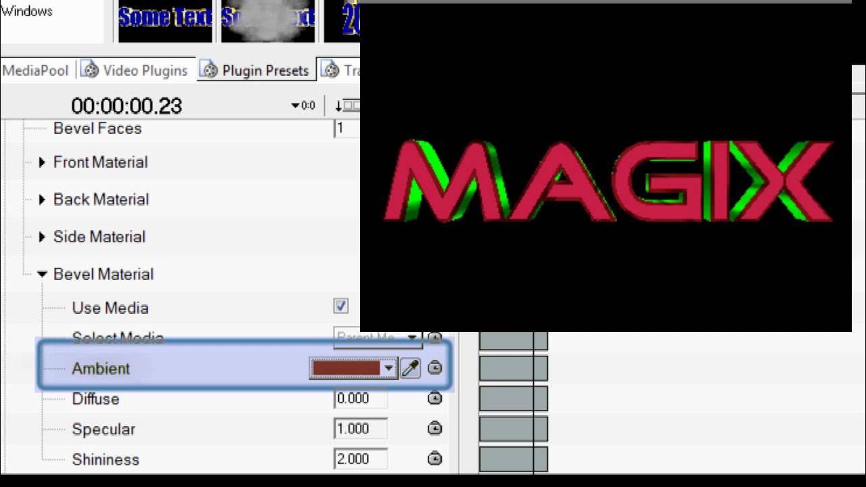This screenshot has height=487, width=866.
Task: Toggle the Shininess animation stopwatch icon
Action: coord(435,459)
